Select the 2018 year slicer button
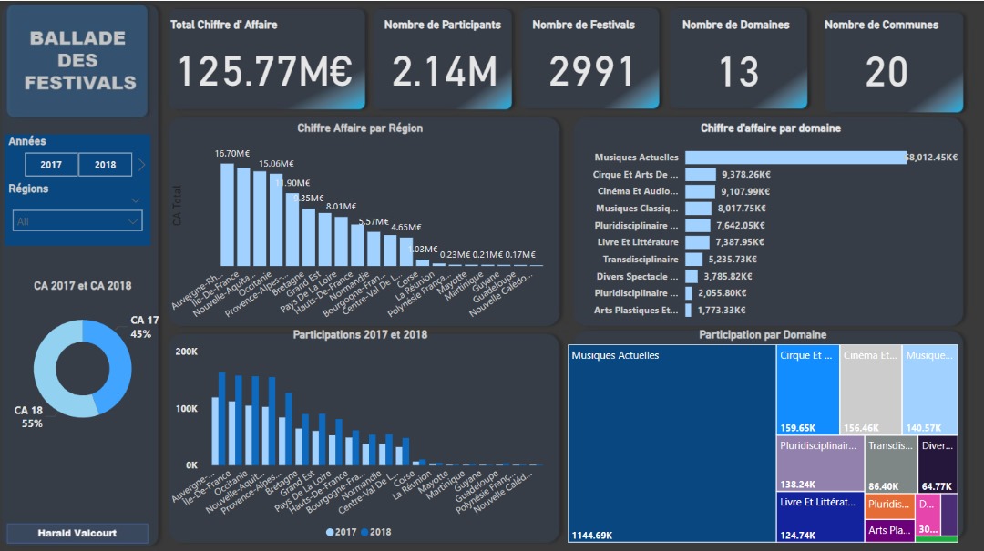This screenshot has width=984, height=551. (105, 165)
